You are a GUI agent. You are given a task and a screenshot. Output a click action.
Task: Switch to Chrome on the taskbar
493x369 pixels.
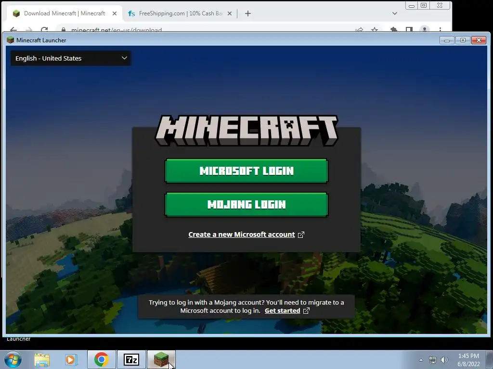pyautogui.click(x=101, y=359)
